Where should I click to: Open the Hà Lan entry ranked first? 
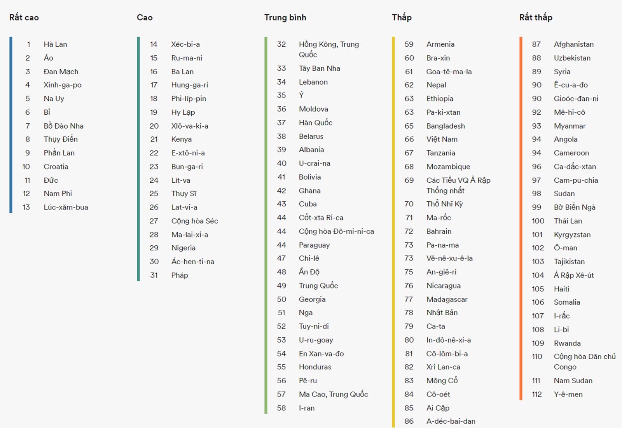pos(55,44)
